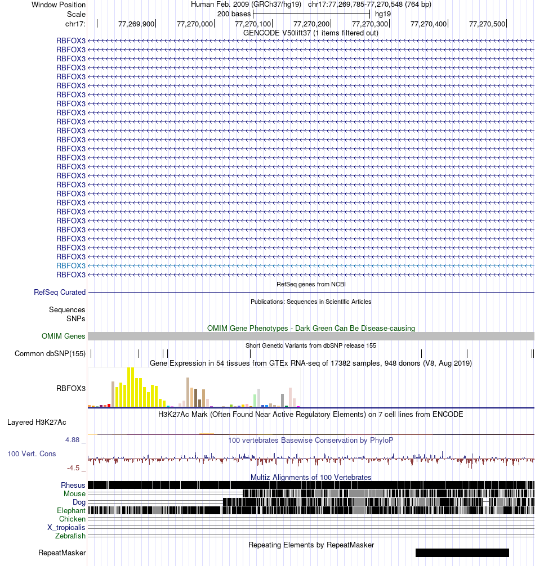Click the tall tan bar left of yellow bars
535x566 pixels.
tap(113, 394)
